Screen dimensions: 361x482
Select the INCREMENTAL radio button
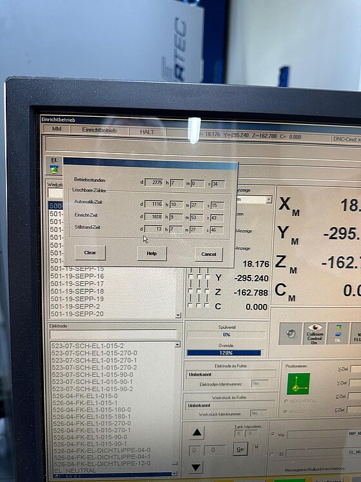286,401
